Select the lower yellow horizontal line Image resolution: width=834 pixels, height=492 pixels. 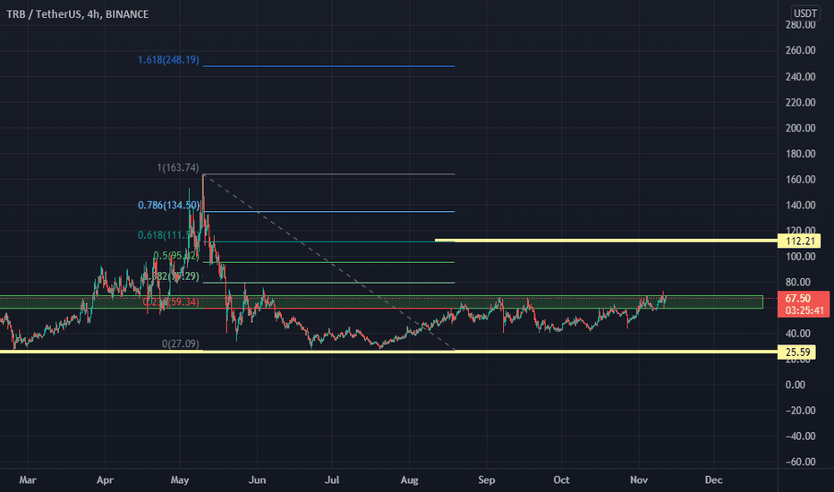(x=388, y=352)
